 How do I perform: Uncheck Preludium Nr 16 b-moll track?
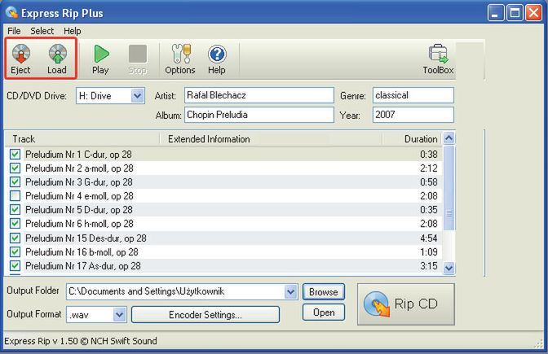click(x=15, y=251)
